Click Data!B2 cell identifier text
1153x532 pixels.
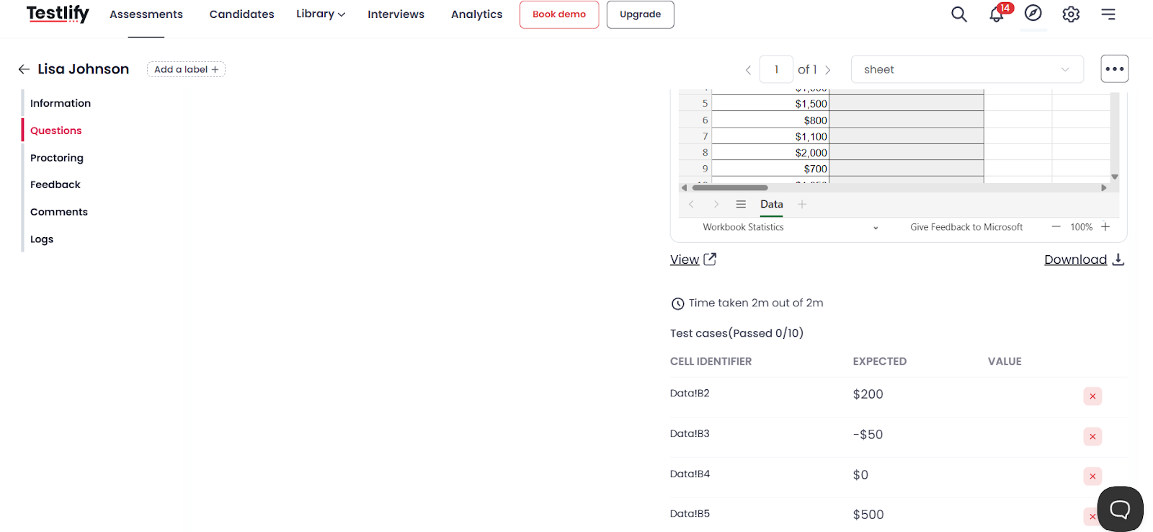(x=690, y=394)
